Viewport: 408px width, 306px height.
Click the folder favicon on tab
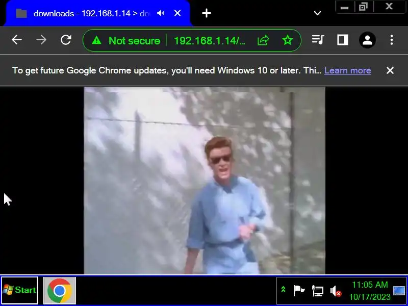pos(21,13)
